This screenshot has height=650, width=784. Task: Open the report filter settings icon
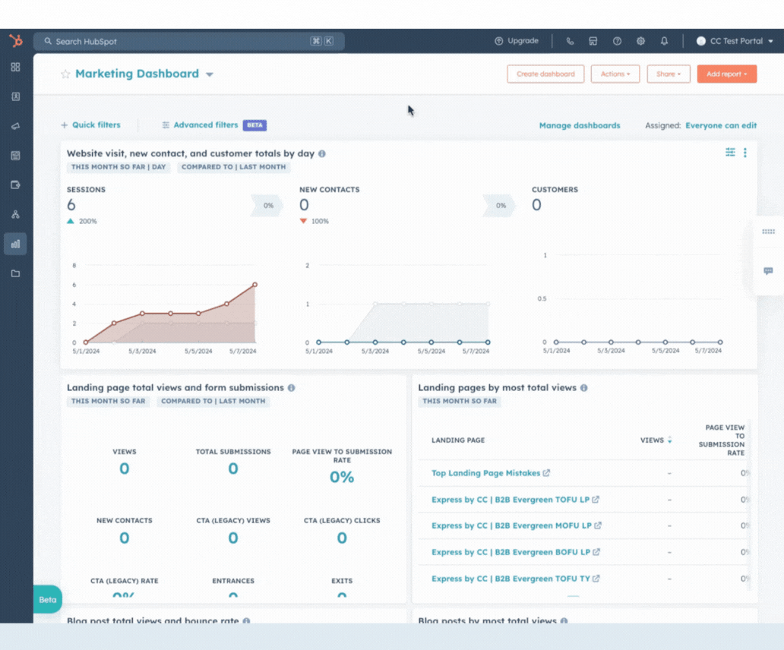point(730,153)
